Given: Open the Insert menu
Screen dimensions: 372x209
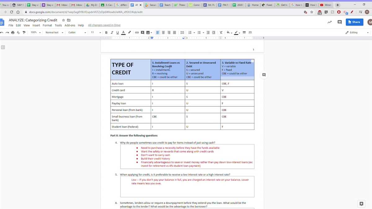Looking at the screenshot, I should point(36,25).
